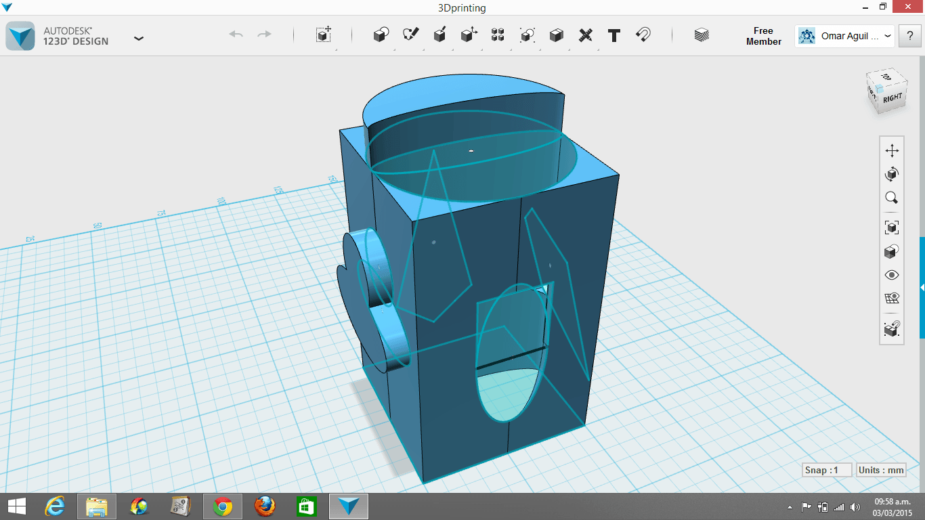Toggle the perspective/orthographic view cube icon
Screen dimensions: 925x520
point(892,251)
